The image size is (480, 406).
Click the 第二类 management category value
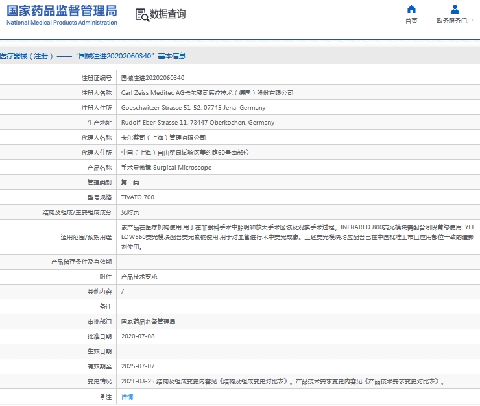(x=130, y=183)
